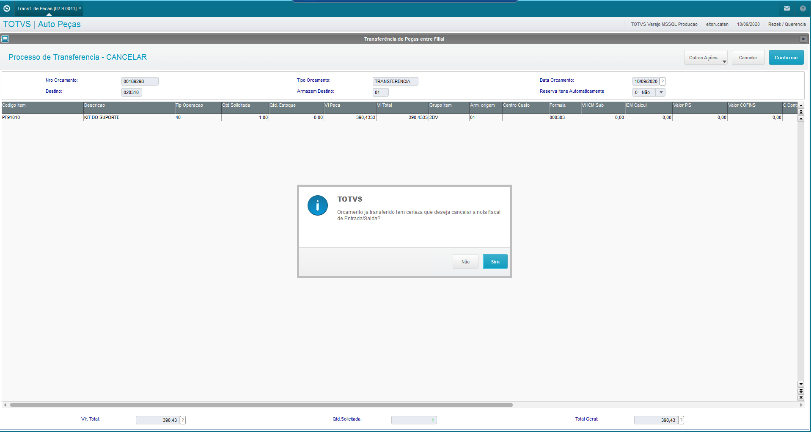Click the elton.caten user name

[x=717, y=25]
